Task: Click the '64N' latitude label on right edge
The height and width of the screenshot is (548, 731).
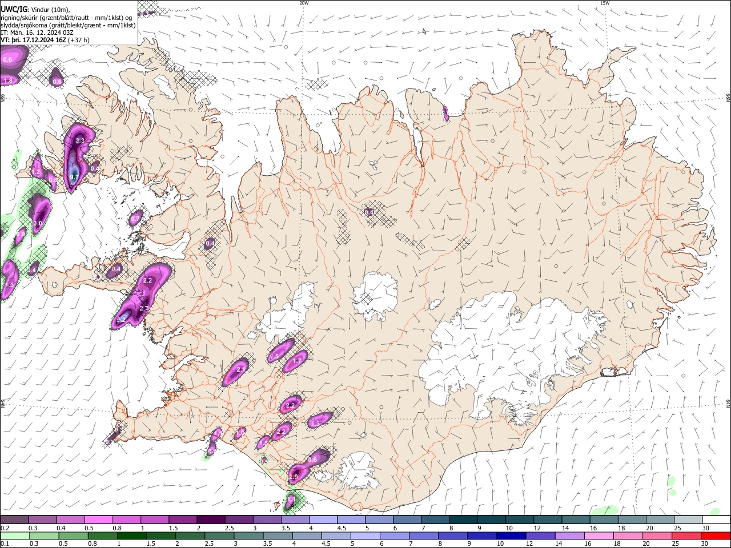Action: (728, 403)
